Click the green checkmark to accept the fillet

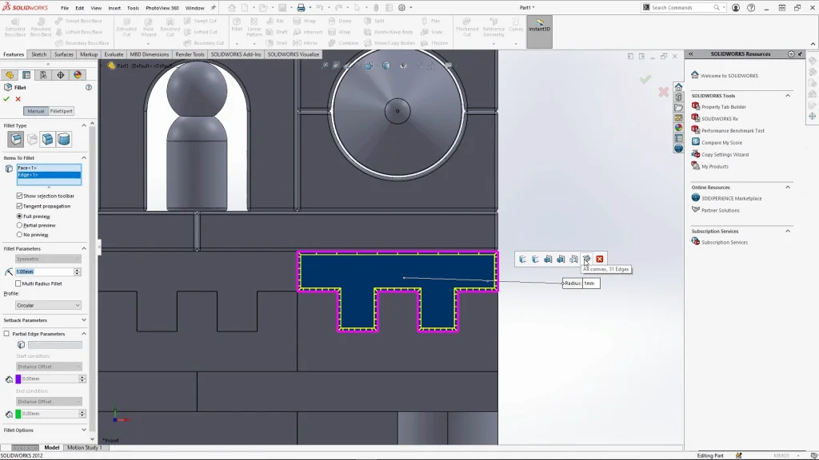pyautogui.click(x=6, y=99)
